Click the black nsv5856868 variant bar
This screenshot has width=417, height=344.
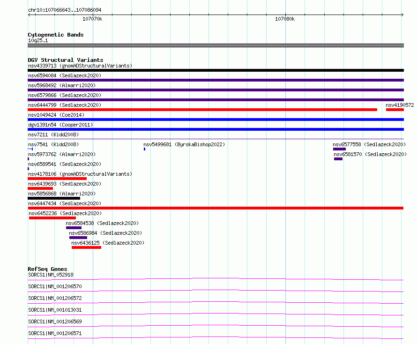coord(54,198)
